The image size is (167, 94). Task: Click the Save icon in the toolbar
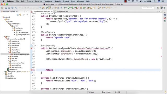coord(6,8)
